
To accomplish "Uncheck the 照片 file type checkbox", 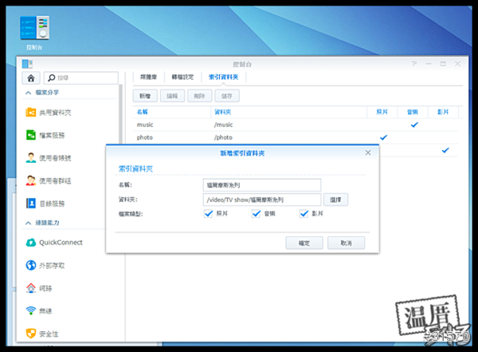I will [x=209, y=213].
